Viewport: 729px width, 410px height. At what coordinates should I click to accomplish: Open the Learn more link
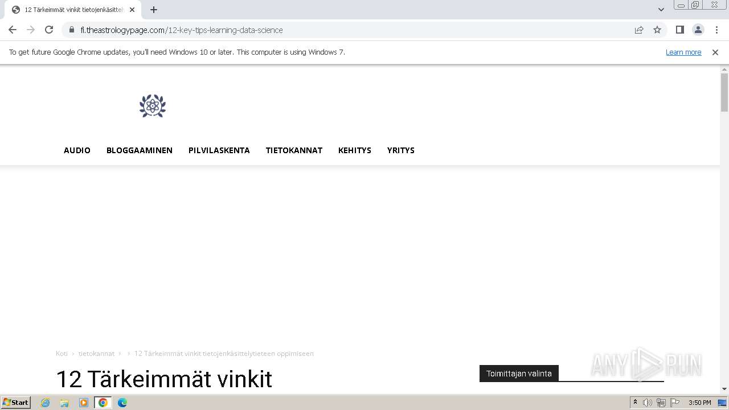tap(683, 52)
